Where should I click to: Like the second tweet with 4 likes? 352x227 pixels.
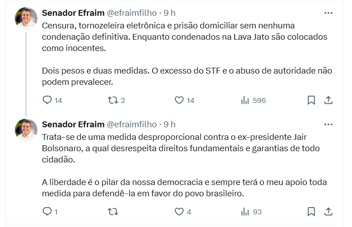coord(179,211)
